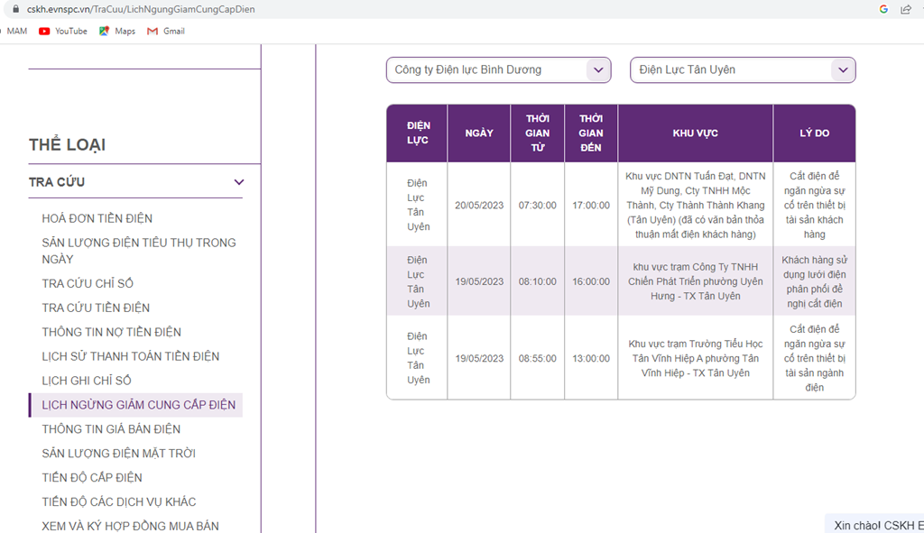Open the Gmail bookmark

(x=166, y=32)
